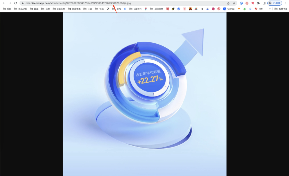Open the green leaf bookmark

click(x=245, y=9)
